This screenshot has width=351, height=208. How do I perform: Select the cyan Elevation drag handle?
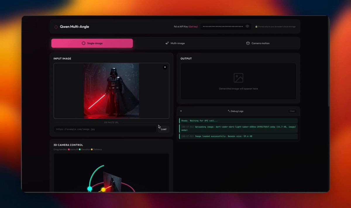point(90,189)
